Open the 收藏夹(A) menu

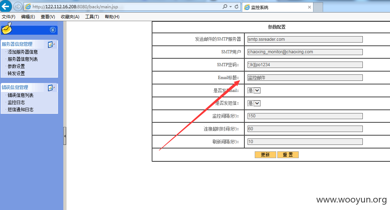coord(70,17)
